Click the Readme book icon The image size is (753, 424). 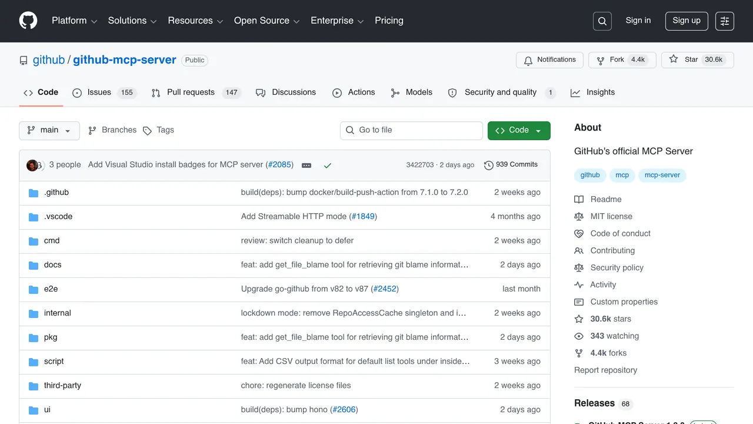579,200
